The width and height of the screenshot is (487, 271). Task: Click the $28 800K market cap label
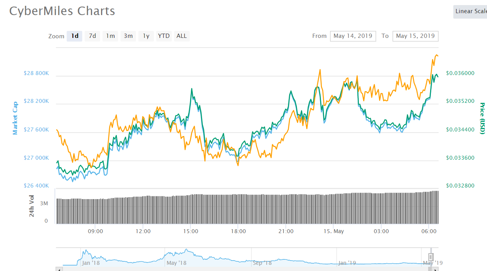tap(36, 73)
